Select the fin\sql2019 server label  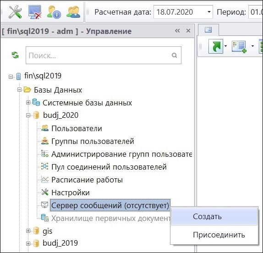[43, 76]
